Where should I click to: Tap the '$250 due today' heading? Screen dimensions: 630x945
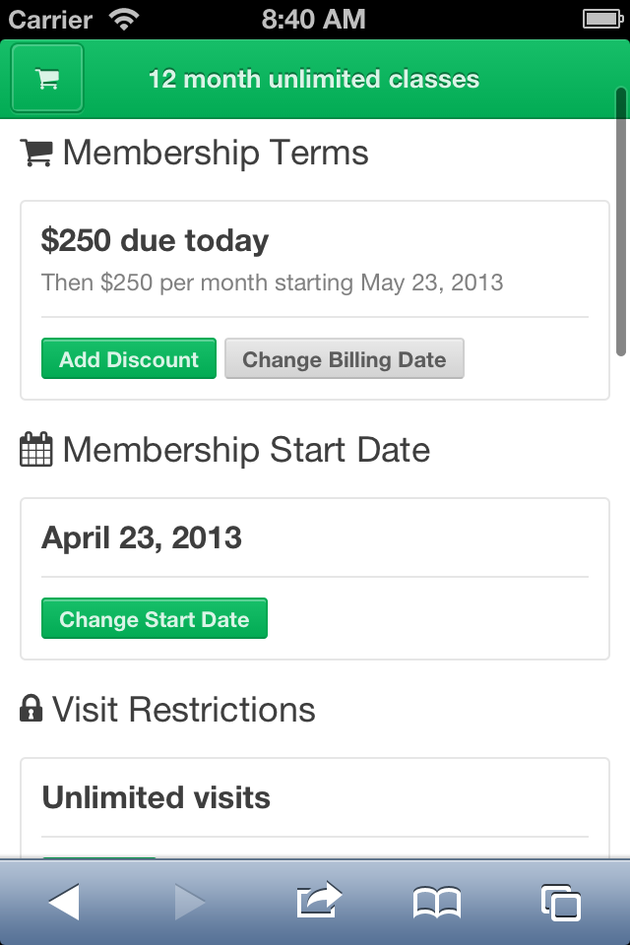pos(155,241)
